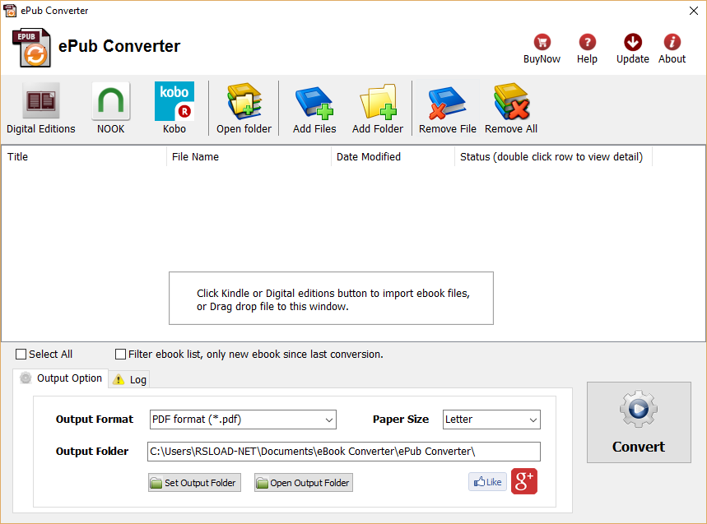
Task: Click into the Output Folder path field
Action: click(343, 452)
